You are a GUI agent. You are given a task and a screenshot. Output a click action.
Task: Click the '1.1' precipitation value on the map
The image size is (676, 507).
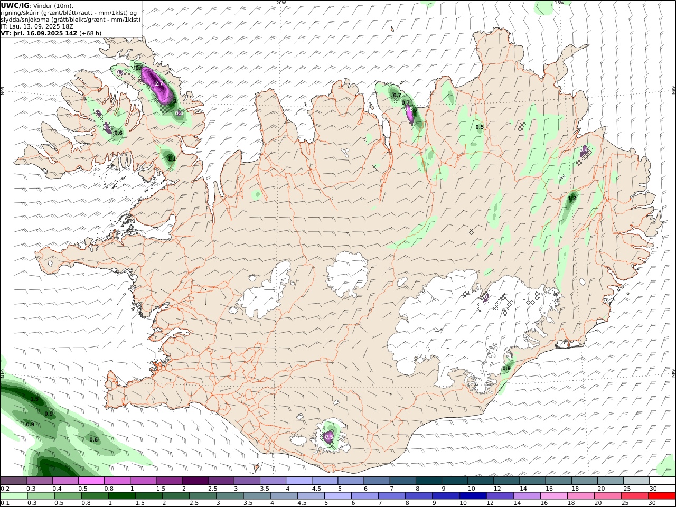(171, 158)
